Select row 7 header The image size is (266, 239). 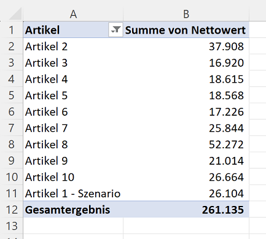[12, 128]
